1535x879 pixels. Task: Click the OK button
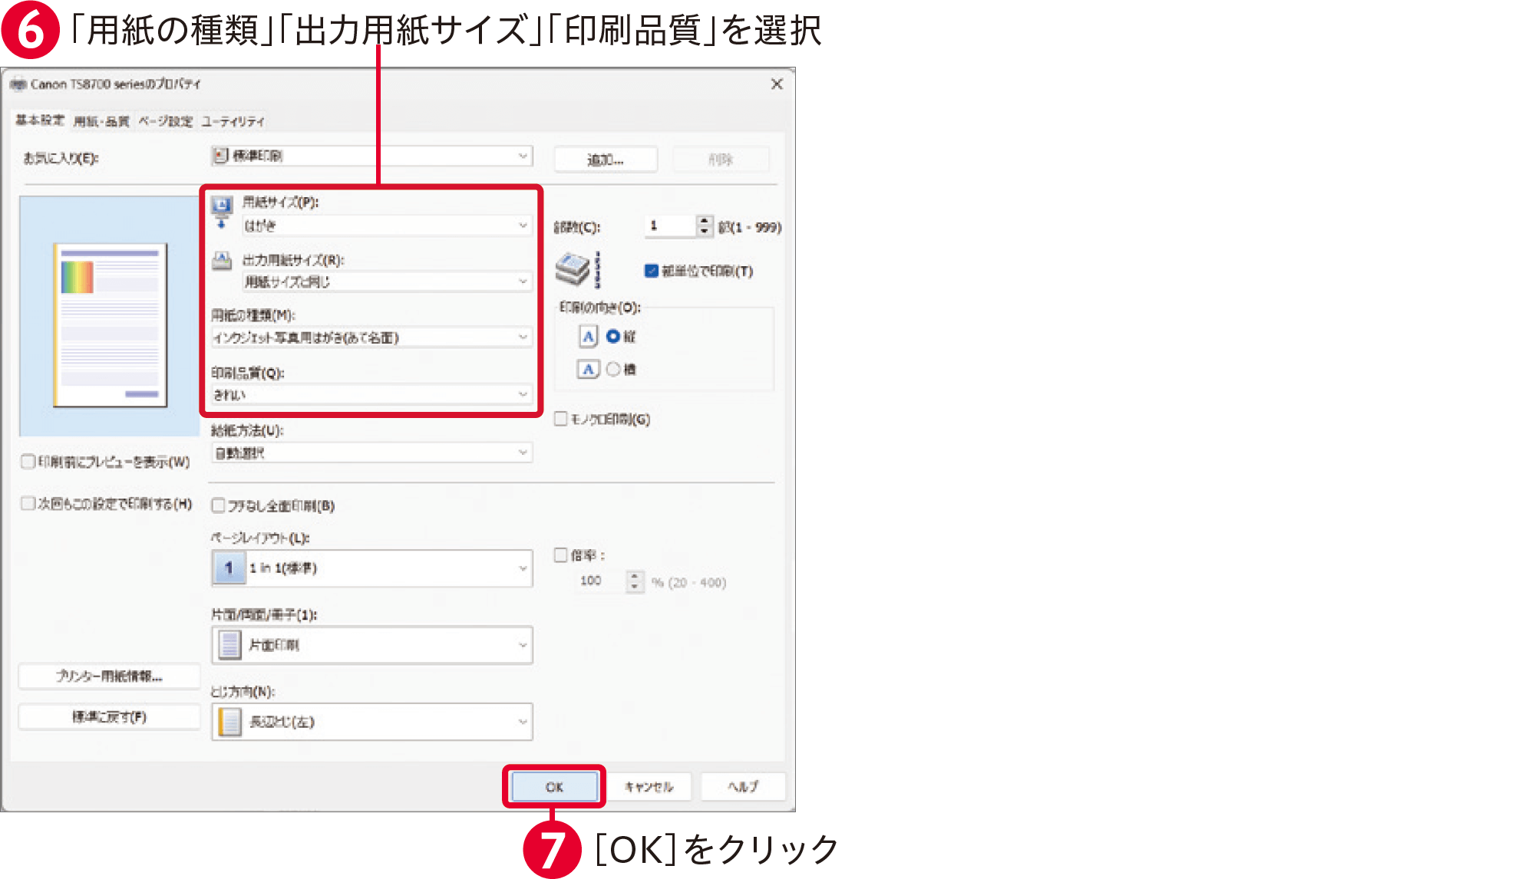[x=554, y=787]
